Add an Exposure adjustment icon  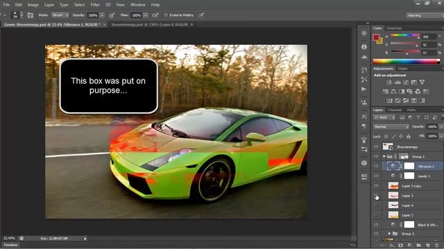click(x=414, y=82)
